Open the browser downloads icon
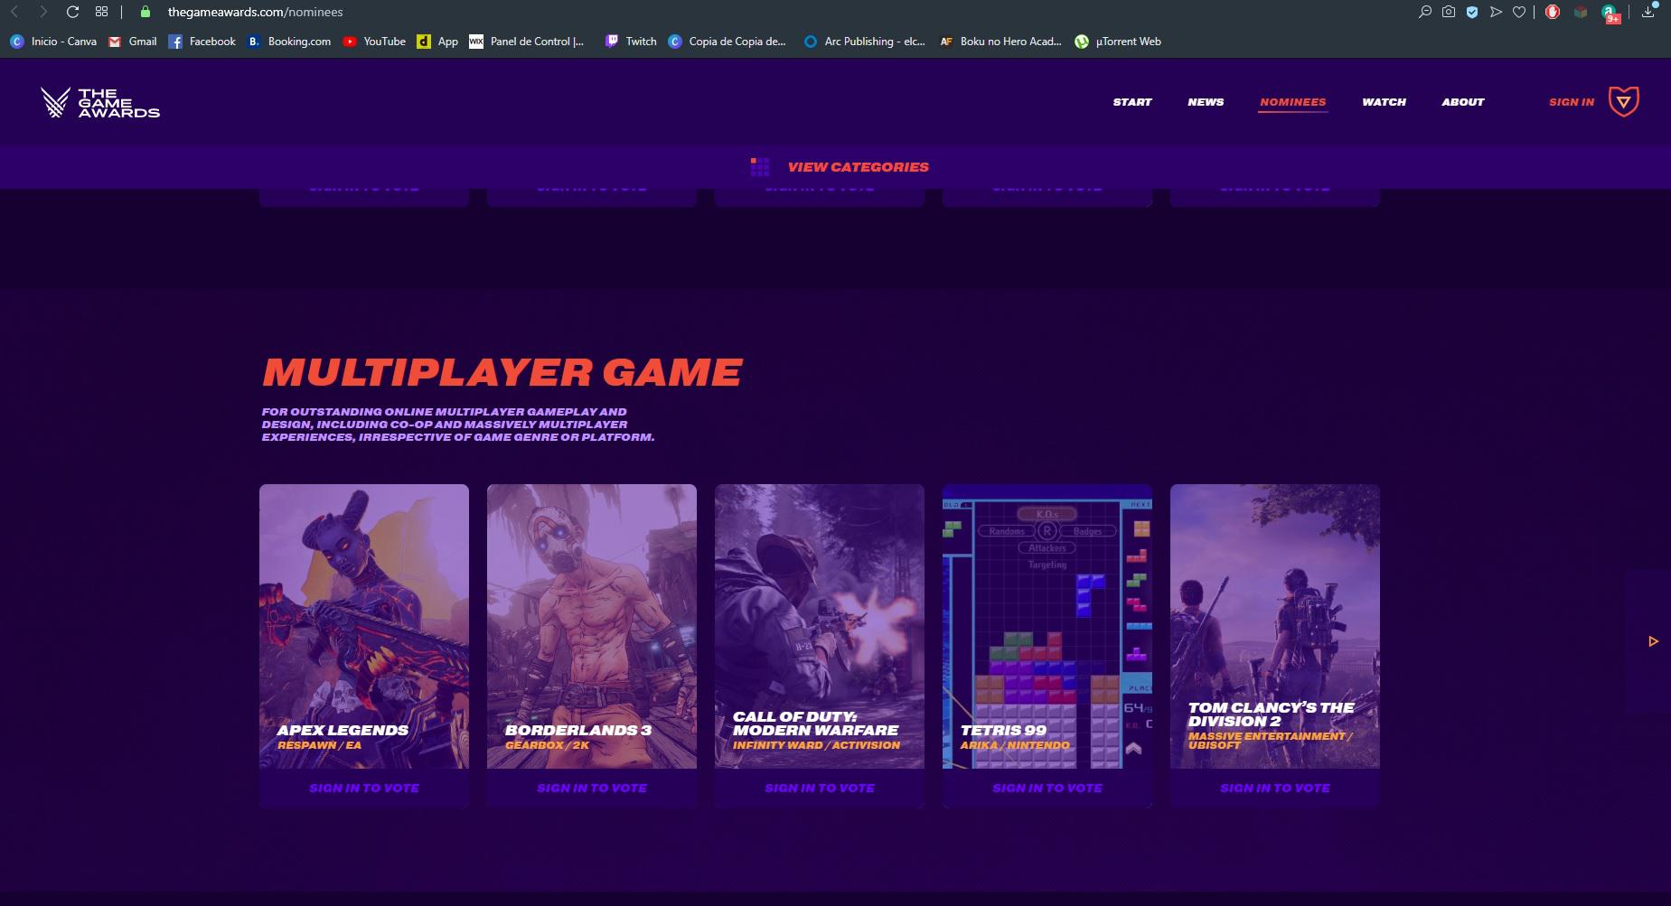 (1648, 12)
